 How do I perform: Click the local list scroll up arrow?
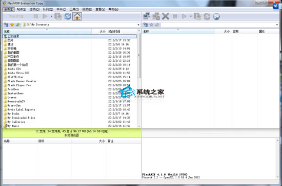click(139, 31)
